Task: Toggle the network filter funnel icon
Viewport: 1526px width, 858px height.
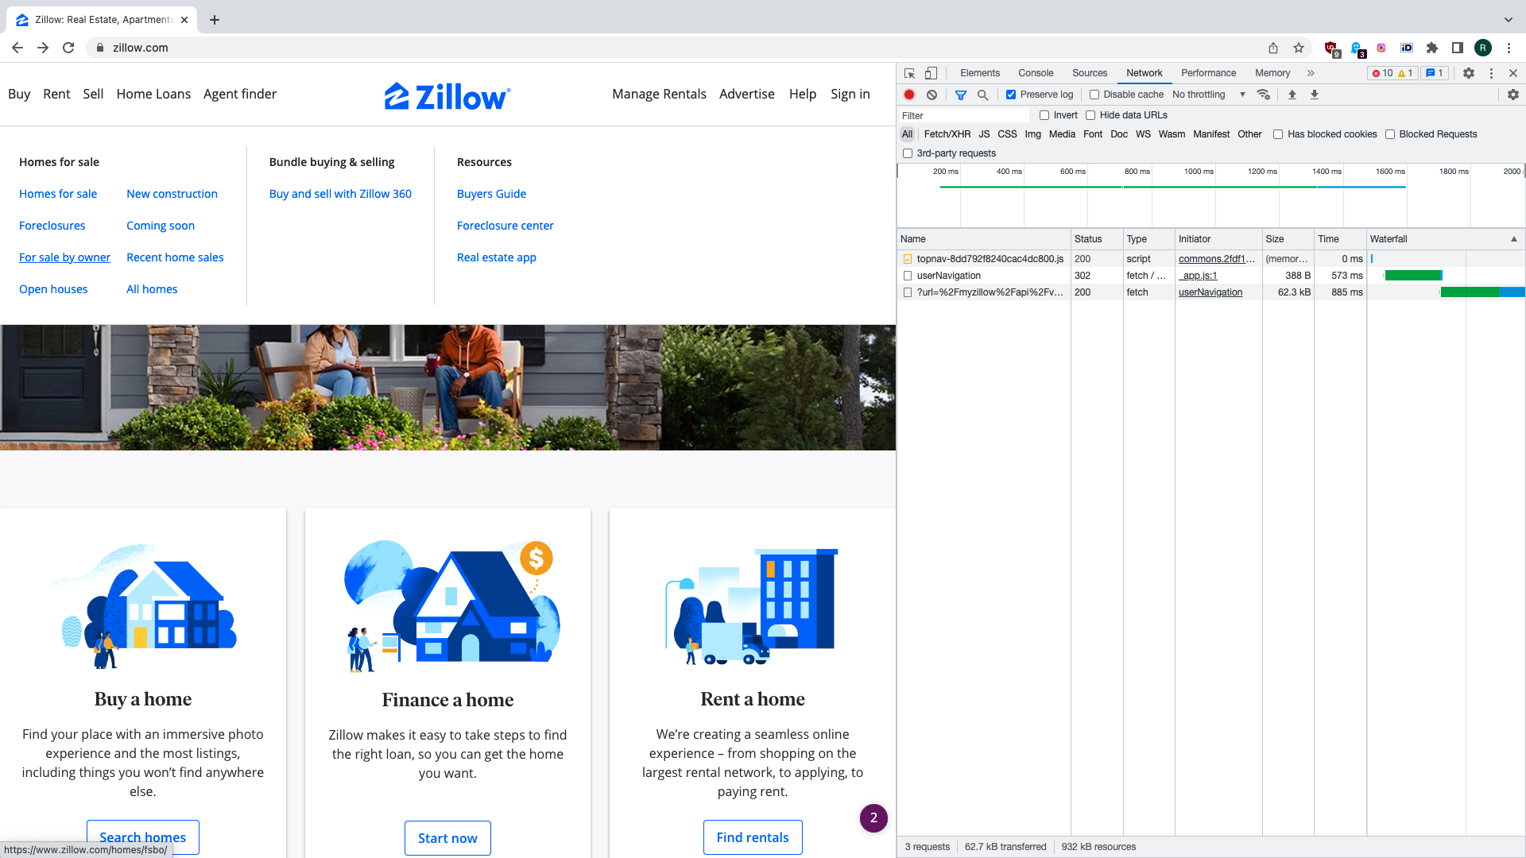Action: [960, 95]
